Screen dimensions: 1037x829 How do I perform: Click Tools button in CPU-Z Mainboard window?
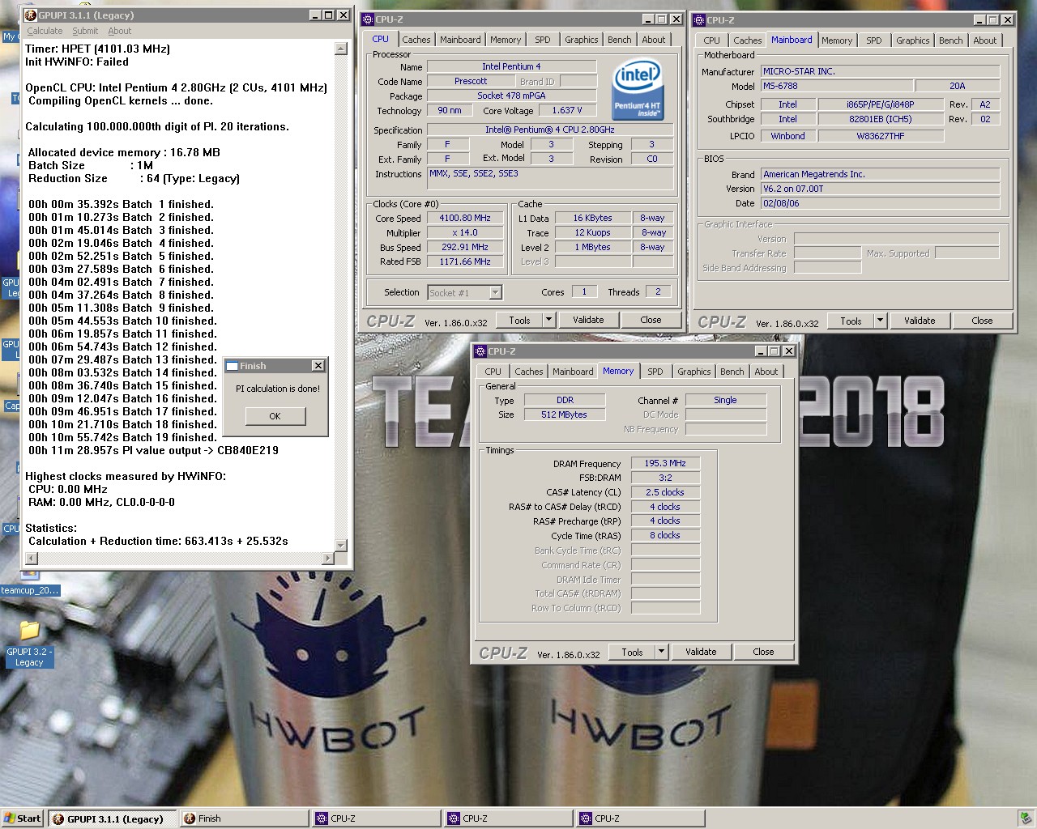851,321
